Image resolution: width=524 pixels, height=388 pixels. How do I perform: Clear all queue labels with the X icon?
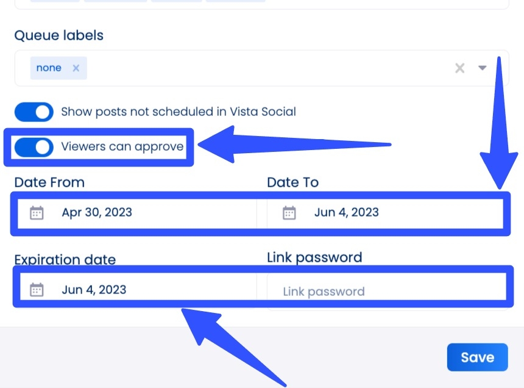[459, 68]
